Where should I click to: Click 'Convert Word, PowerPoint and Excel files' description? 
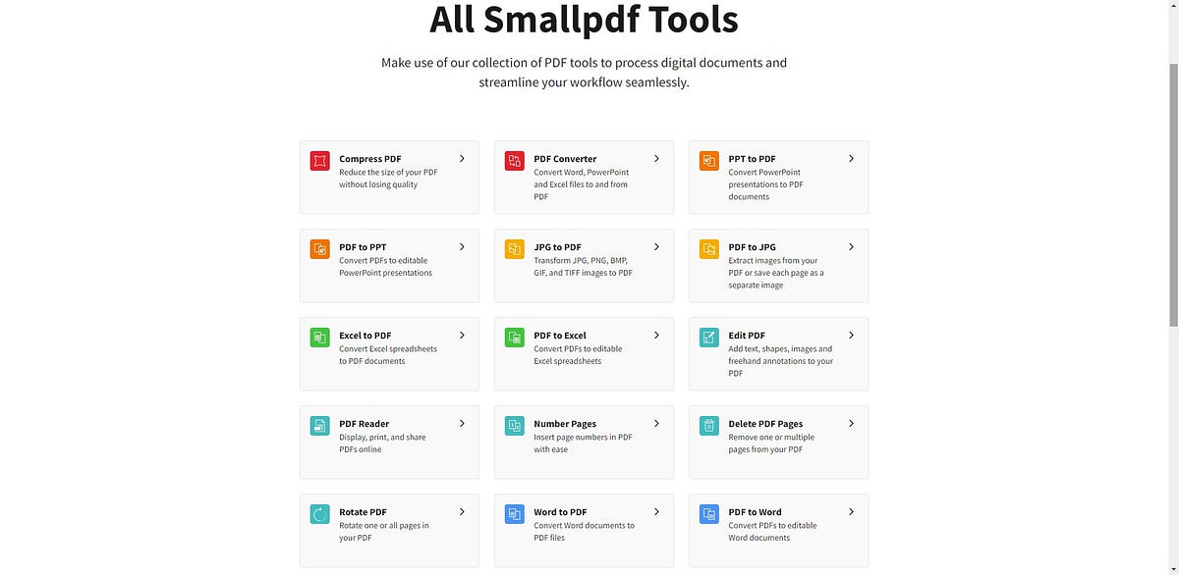581,184
